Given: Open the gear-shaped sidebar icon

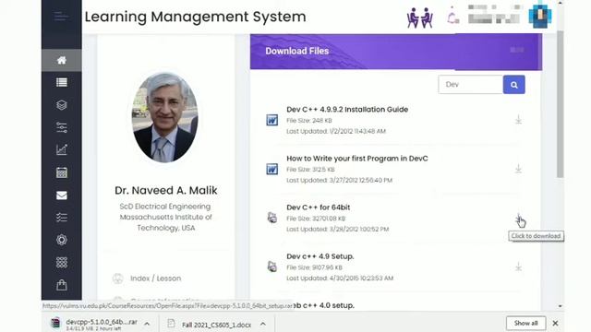Looking at the screenshot, I should coord(62,240).
